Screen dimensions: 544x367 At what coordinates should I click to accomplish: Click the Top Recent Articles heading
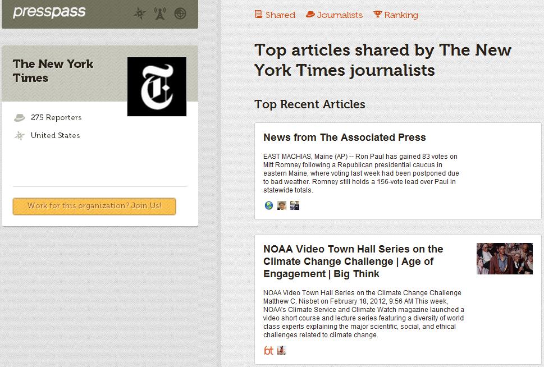tap(310, 104)
